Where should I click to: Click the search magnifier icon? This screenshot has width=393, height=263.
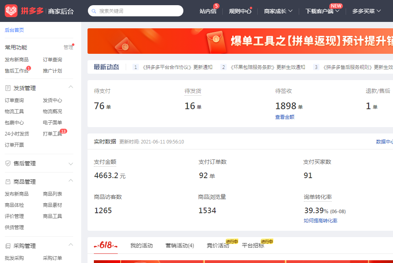click(x=94, y=11)
